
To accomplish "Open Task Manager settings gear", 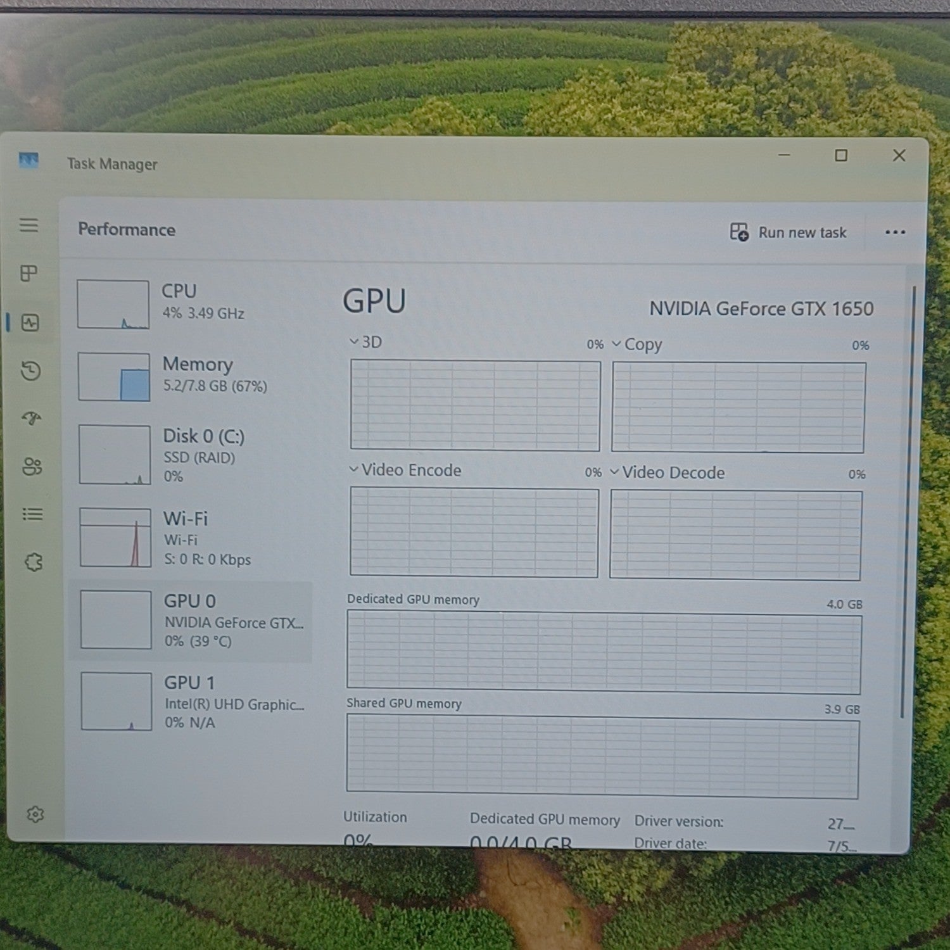I will 35,814.
